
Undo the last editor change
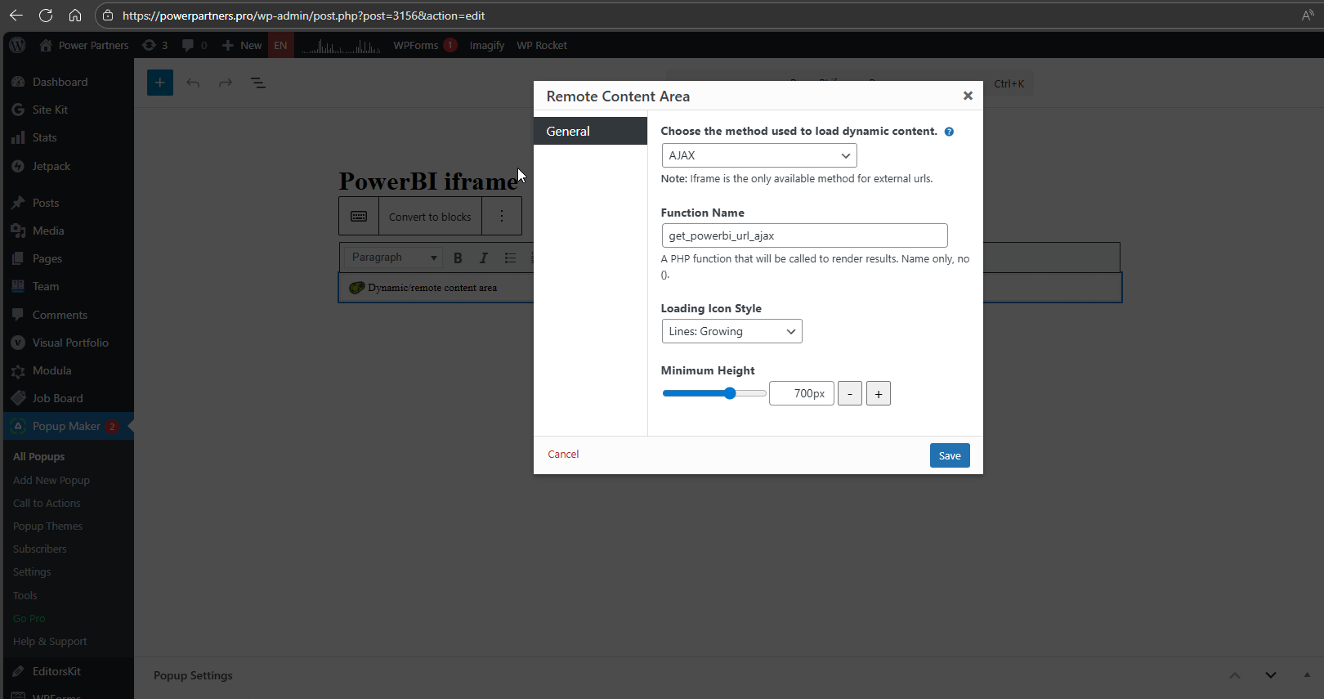click(193, 83)
